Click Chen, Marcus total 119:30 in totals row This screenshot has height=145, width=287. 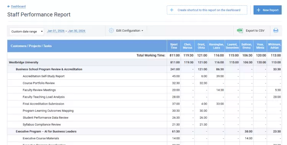tap(189, 55)
